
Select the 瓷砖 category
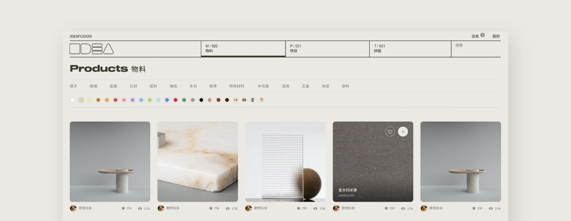(x=213, y=86)
